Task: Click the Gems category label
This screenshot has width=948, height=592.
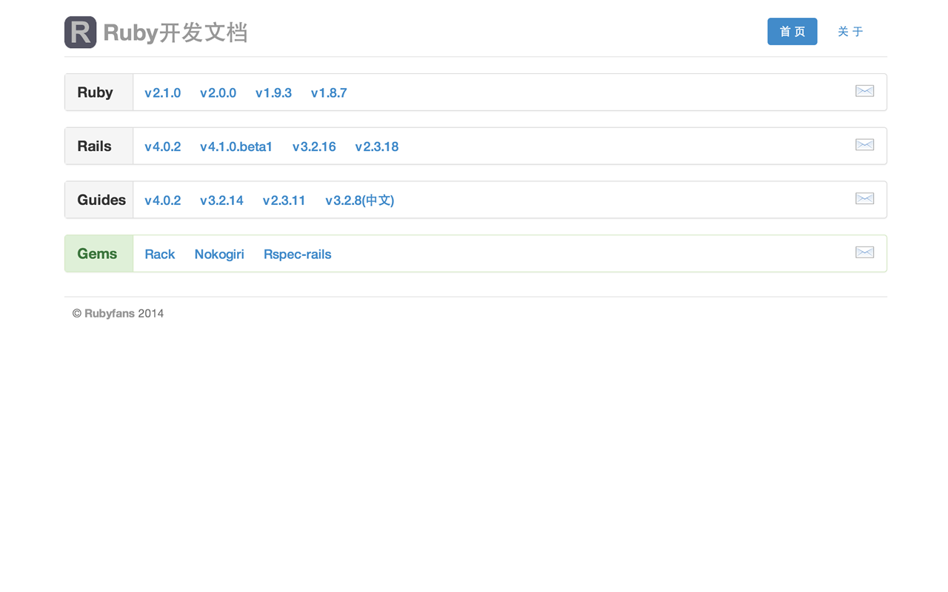Action: click(x=98, y=253)
